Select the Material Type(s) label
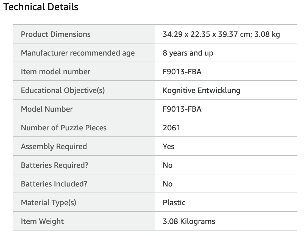 48,203
